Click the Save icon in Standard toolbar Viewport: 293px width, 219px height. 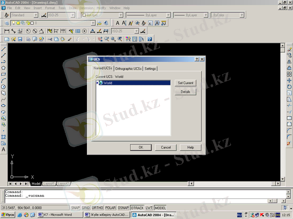coord(20,39)
